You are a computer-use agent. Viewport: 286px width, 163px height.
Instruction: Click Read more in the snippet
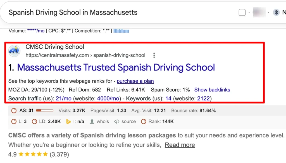180,145
